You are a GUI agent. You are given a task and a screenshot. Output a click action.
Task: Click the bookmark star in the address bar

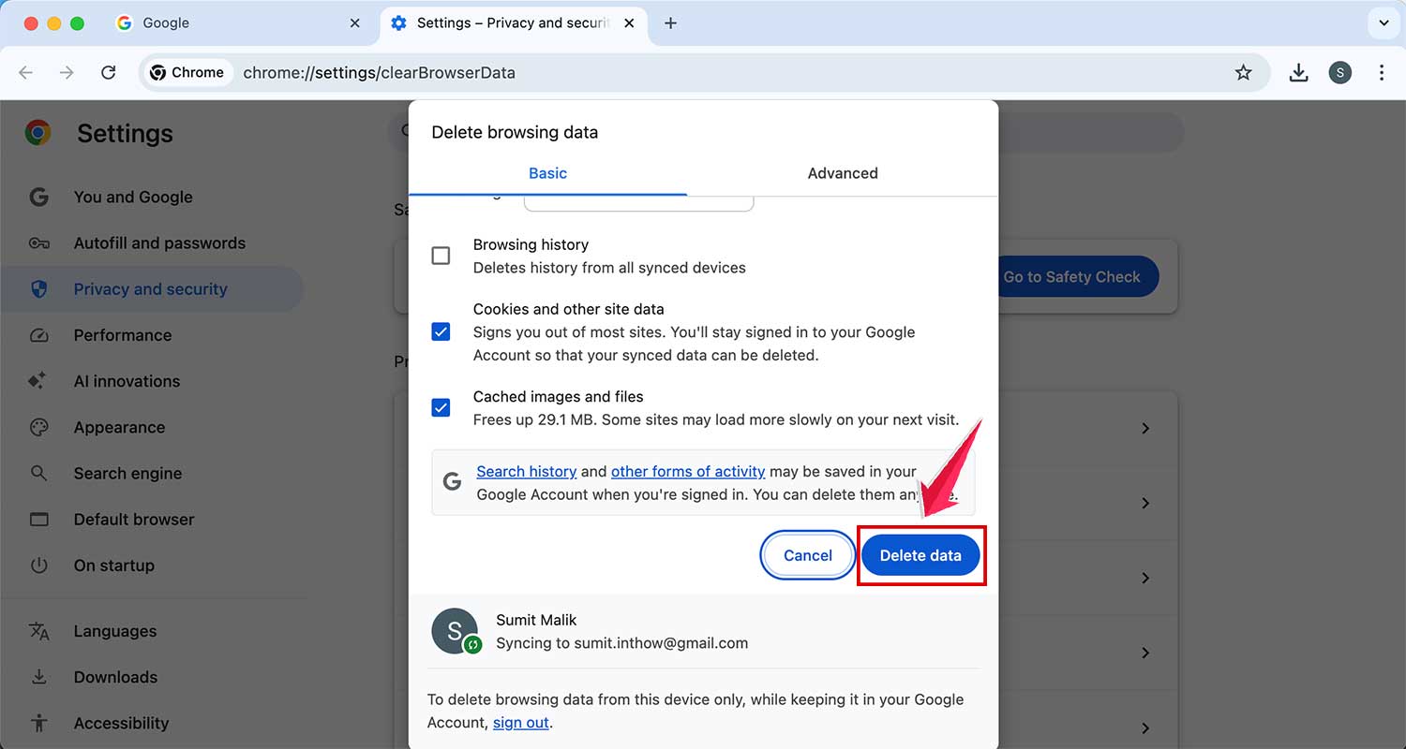coord(1243,72)
